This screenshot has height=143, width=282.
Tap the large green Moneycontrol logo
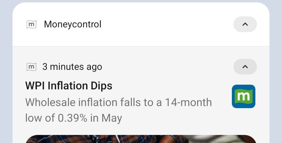tap(243, 96)
